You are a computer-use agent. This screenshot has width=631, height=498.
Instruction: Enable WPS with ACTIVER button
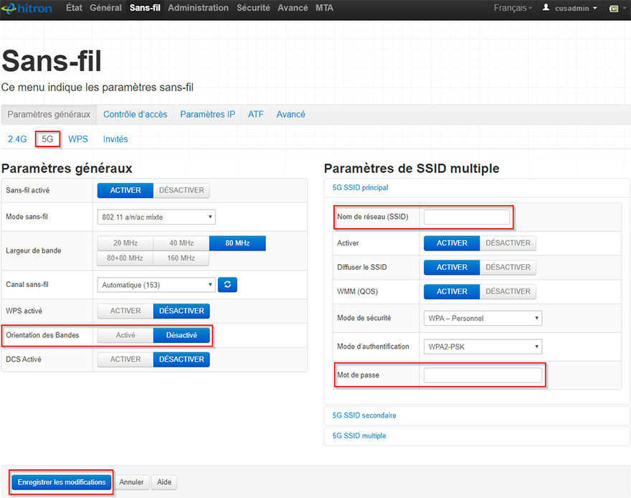(125, 311)
